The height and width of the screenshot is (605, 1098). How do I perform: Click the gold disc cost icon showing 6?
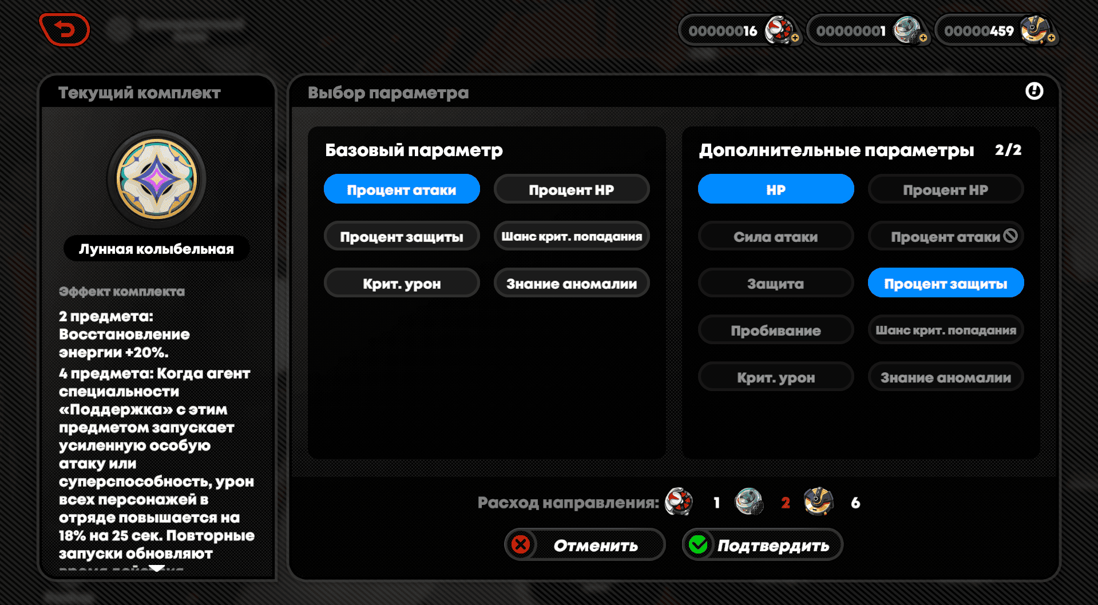819,502
